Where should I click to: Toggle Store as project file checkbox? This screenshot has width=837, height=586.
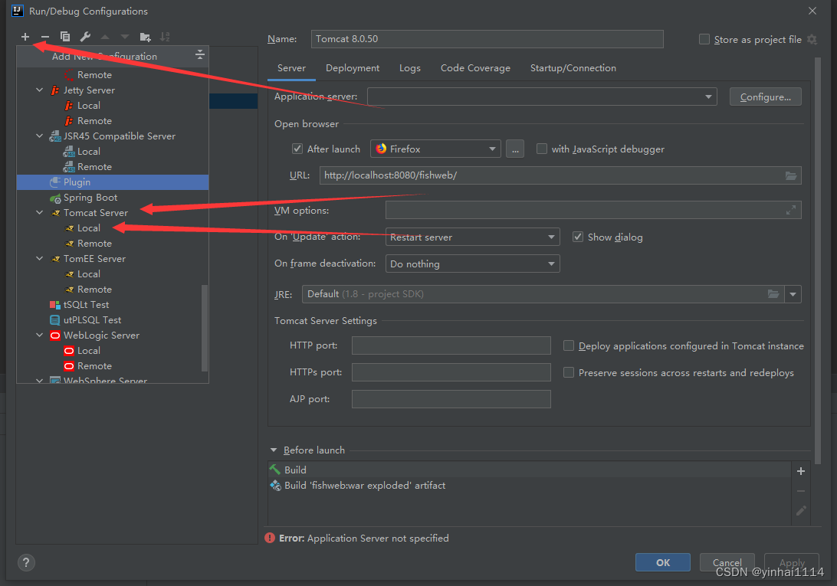pos(704,40)
